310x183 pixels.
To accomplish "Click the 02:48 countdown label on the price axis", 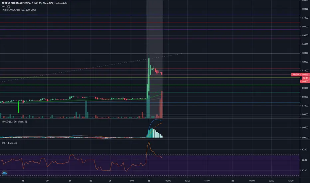I will coord(305,78).
